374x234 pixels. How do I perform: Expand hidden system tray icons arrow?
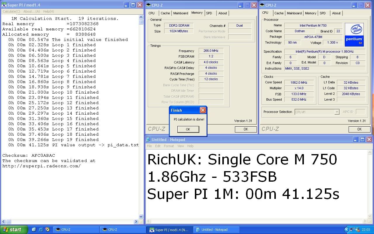tap(347, 230)
